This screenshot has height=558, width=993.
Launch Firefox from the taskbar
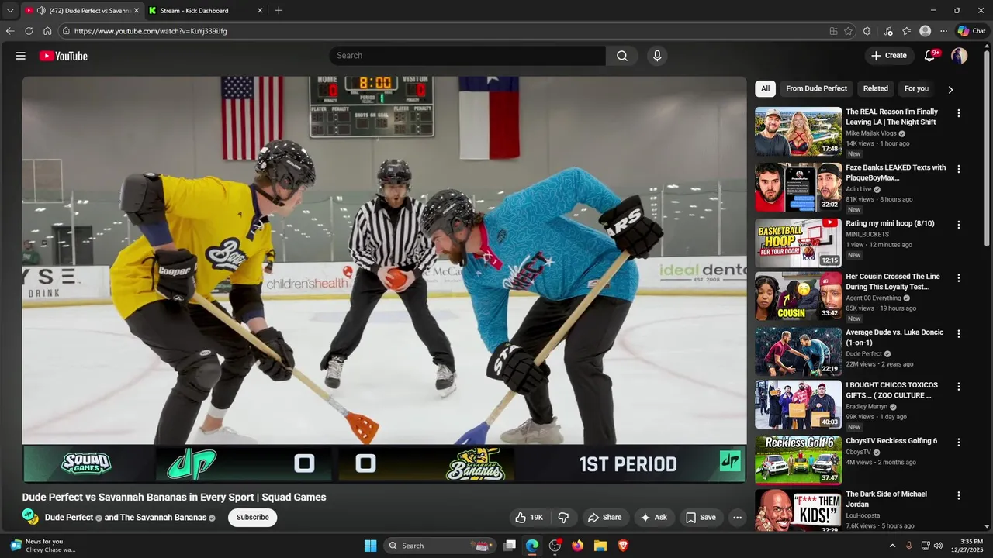tap(577, 546)
